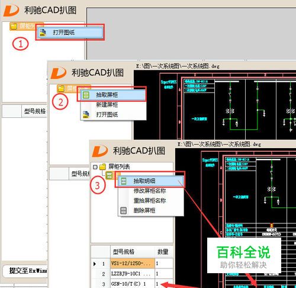Image resolution: width=296 pixels, height=288 pixels.
Task: Select 拾取屏柜 in the second window menu
Action: tap(113, 95)
